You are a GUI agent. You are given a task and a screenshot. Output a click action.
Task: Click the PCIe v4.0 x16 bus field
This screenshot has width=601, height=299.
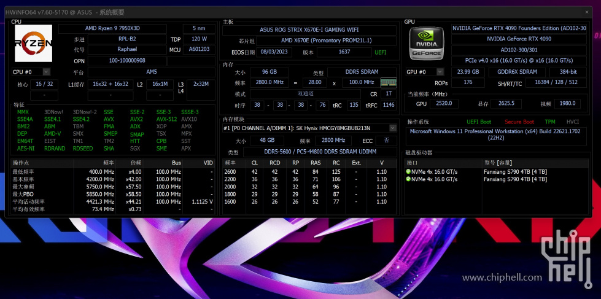(519, 61)
